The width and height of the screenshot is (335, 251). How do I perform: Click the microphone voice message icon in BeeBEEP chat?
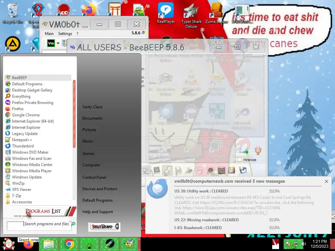click(258, 150)
